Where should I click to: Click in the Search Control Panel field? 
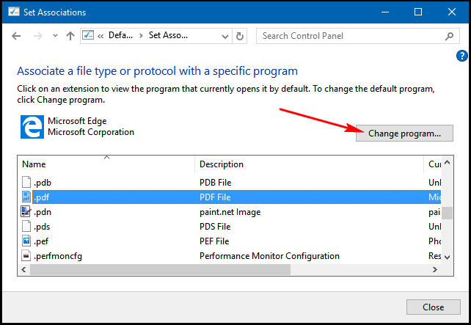[x=348, y=36]
